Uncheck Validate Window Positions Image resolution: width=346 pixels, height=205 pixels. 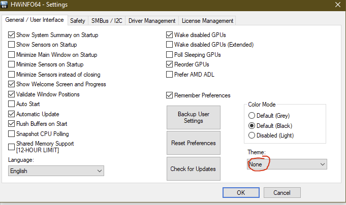(11, 94)
